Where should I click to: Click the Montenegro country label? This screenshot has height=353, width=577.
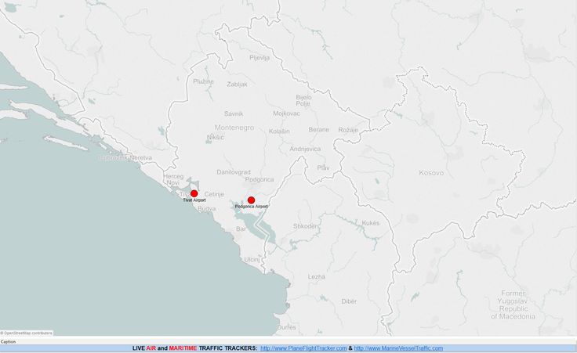(234, 127)
